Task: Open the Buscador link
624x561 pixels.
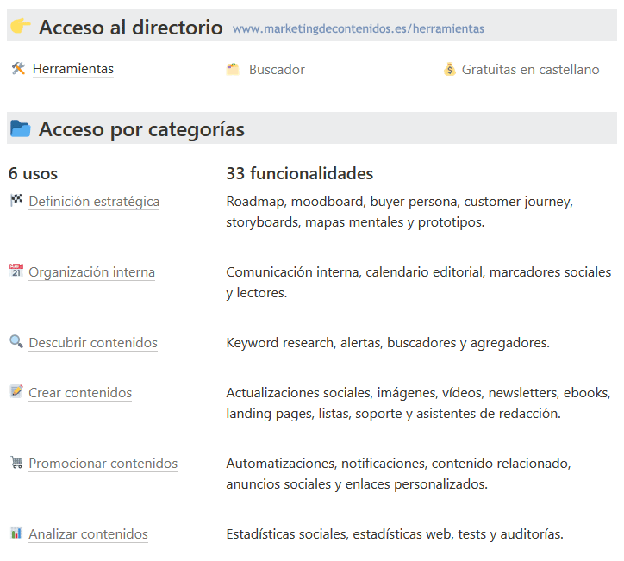Action: tap(277, 70)
